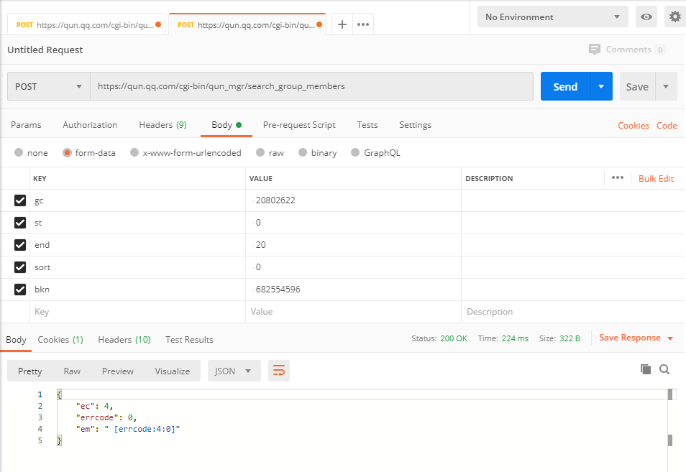Open the Authorization tab
This screenshot has height=472, width=686.
pyautogui.click(x=90, y=125)
